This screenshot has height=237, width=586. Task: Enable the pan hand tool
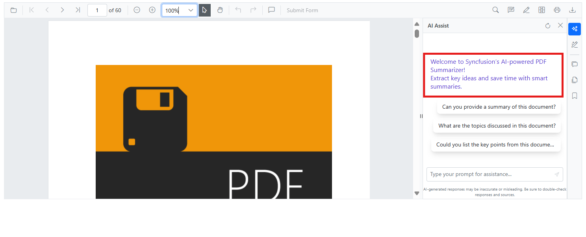[220, 10]
